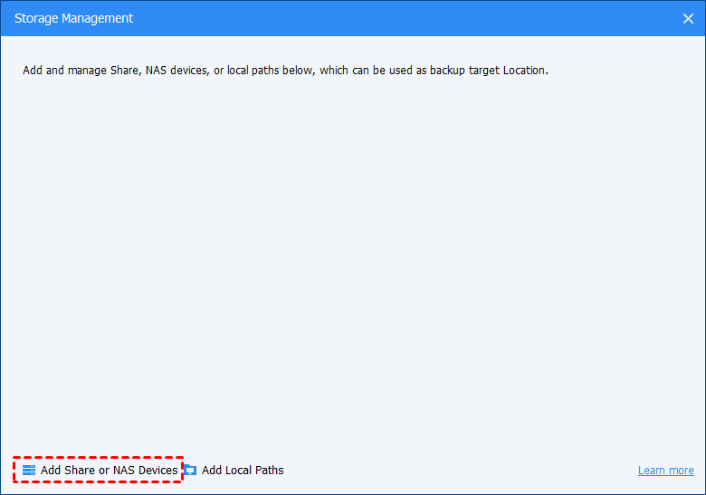Image resolution: width=706 pixels, height=495 pixels.
Task: Click the word "Paths" in Add Local Paths
Action: click(268, 471)
